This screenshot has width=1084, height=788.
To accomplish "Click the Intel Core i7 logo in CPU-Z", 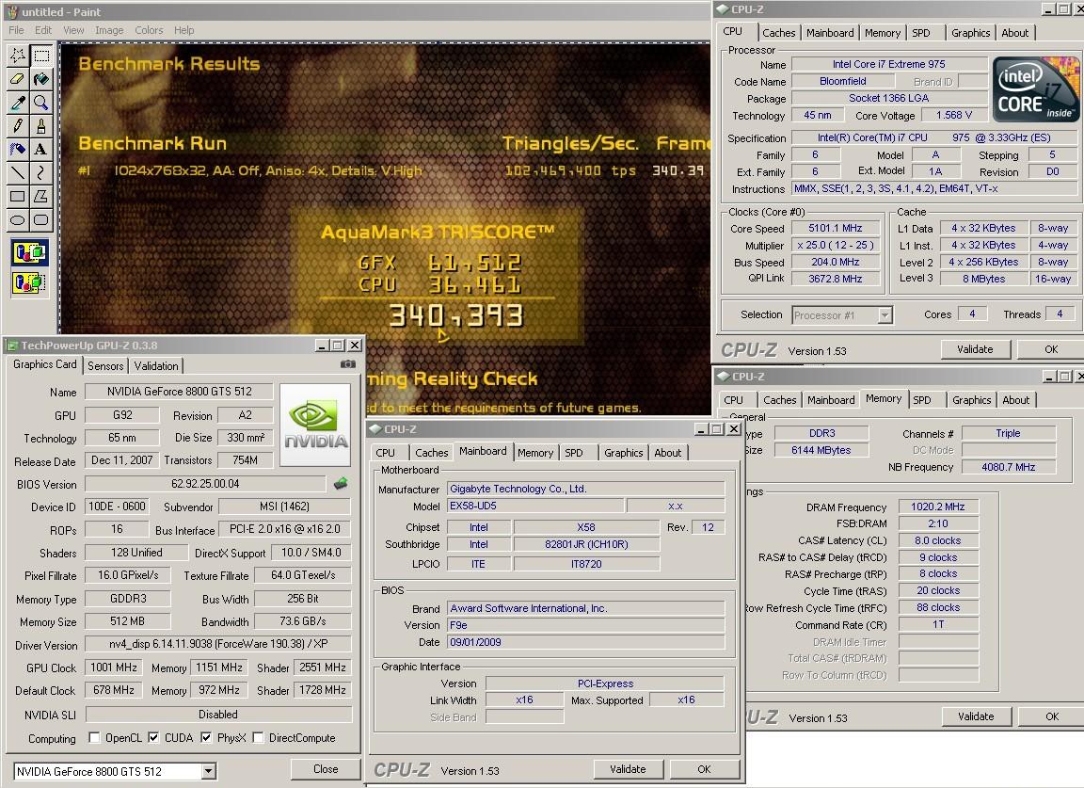I will point(1036,90).
